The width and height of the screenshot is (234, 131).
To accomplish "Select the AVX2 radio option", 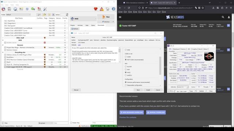I will (x=126, y=72).
